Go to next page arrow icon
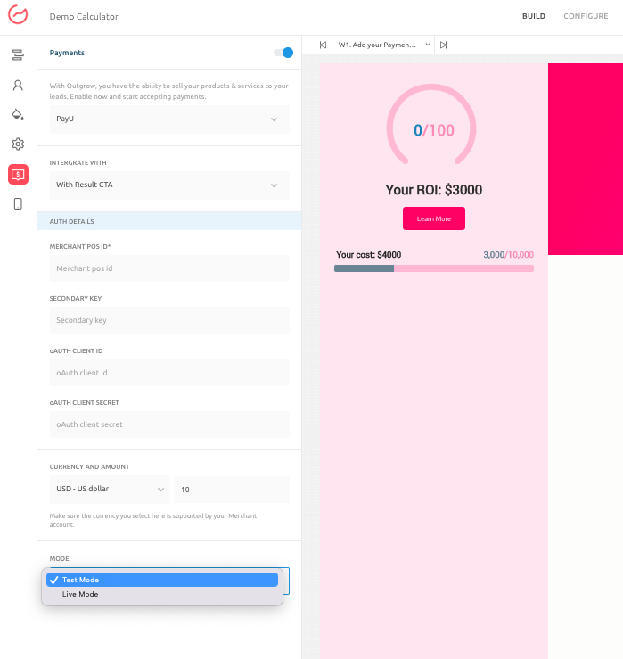This screenshot has width=623, height=659. [443, 45]
